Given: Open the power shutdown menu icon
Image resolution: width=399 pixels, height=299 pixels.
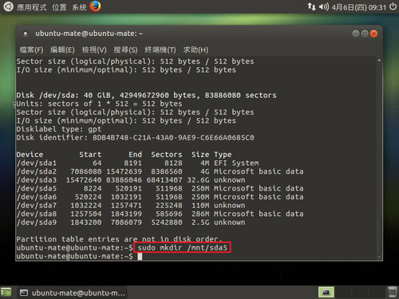Looking at the screenshot, I should [393, 6].
